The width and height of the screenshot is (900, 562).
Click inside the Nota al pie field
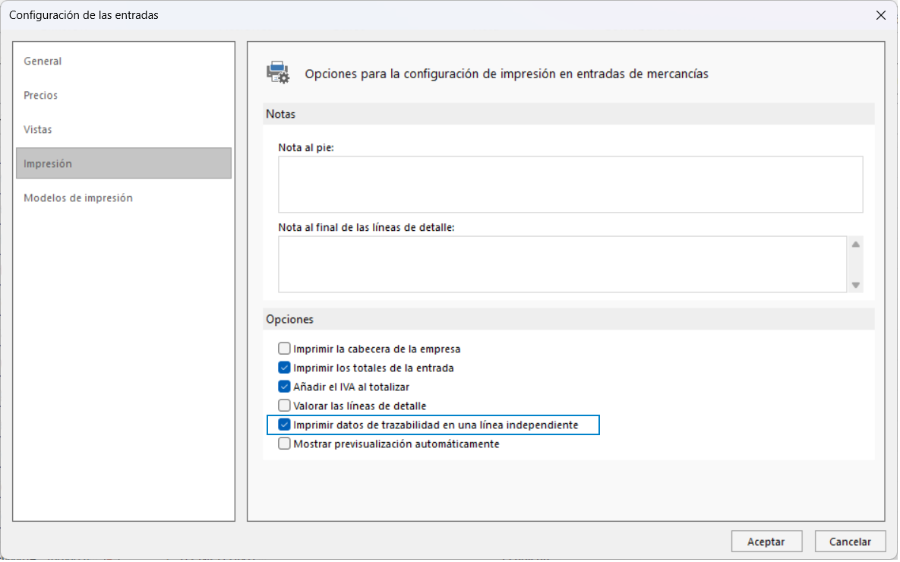click(570, 185)
